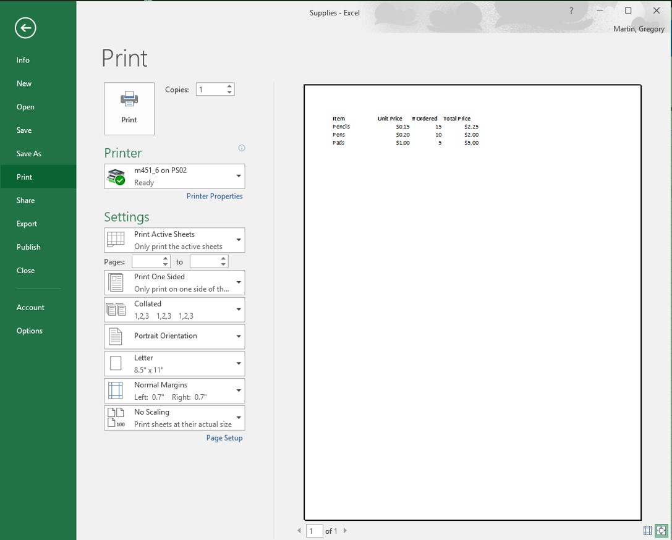Click the Print button with printer icon
This screenshot has width=672, height=540.
(x=129, y=109)
